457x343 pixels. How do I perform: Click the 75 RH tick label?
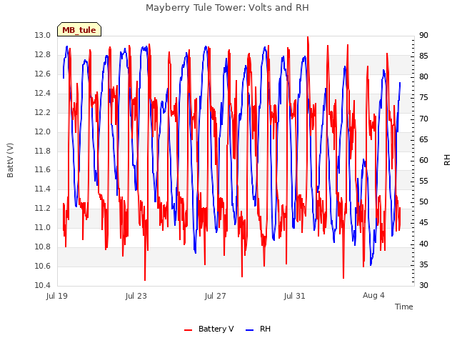(x=423, y=98)
